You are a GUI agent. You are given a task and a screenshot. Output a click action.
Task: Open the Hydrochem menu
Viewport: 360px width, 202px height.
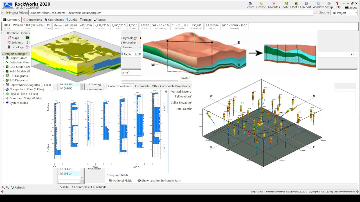click(130, 43)
